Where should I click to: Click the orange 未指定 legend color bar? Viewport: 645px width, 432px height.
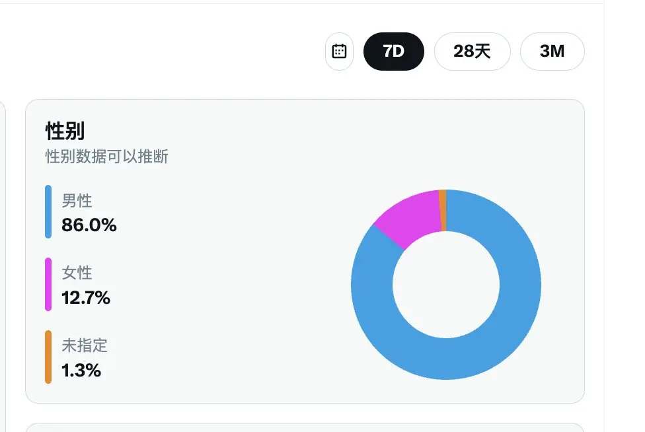pos(48,357)
